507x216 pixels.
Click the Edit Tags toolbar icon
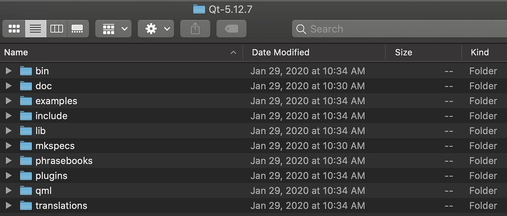point(231,29)
